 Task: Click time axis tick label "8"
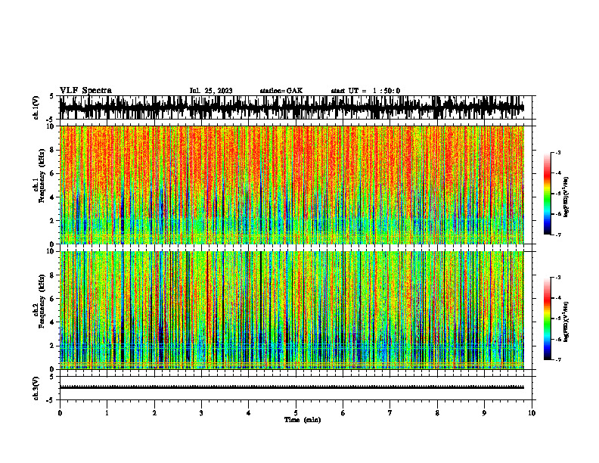[x=437, y=413]
